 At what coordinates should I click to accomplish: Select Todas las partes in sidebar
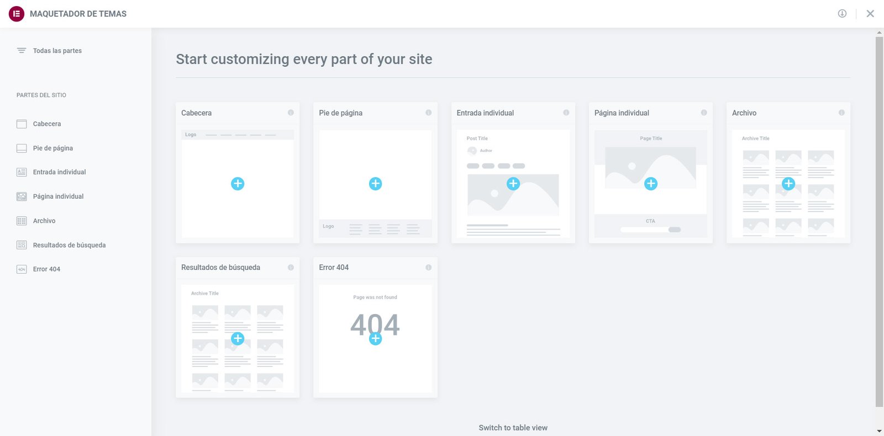pyautogui.click(x=57, y=51)
